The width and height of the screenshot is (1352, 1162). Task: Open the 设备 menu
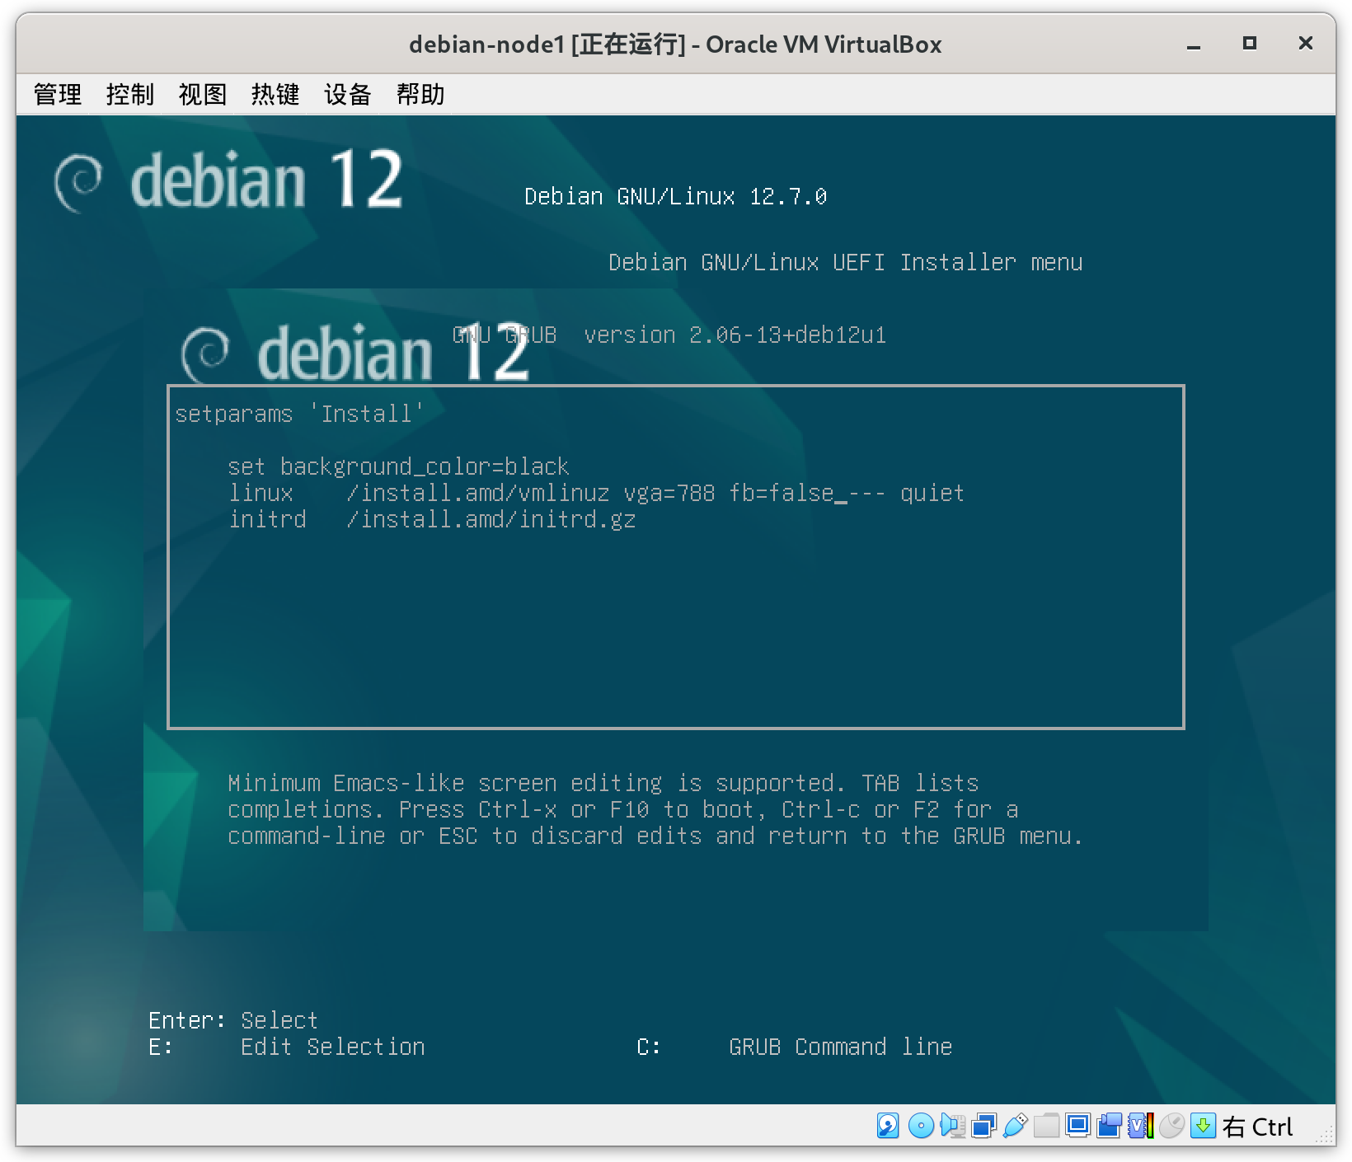point(348,95)
